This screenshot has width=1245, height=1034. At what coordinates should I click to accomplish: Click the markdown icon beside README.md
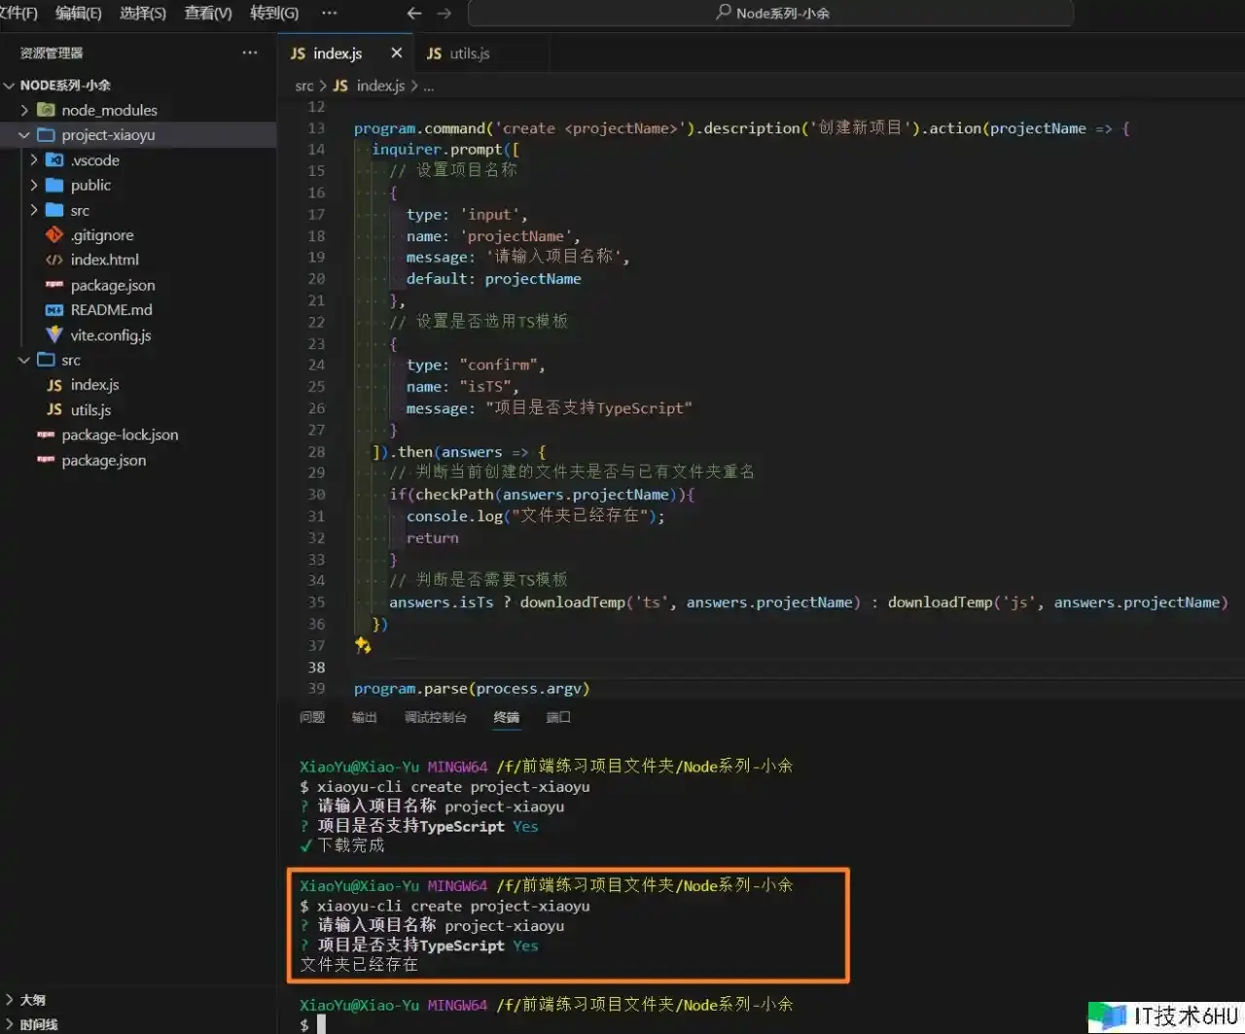54,310
